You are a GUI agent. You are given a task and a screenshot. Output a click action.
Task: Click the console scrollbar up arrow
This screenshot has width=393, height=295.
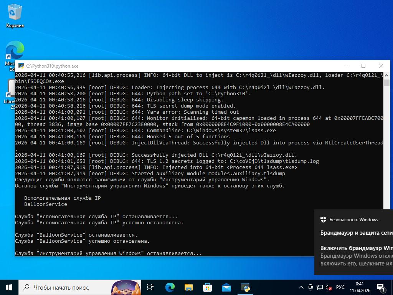pyautogui.click(x=386, y=75)
